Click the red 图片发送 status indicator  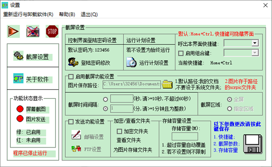tap(20, 119)
